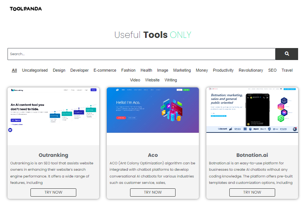Filter by Money category

coord(202,70)
